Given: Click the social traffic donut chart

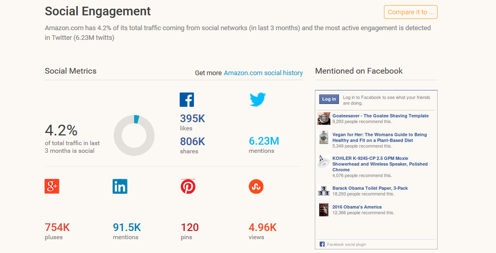Looking at the screenshot, I should 134,135.
